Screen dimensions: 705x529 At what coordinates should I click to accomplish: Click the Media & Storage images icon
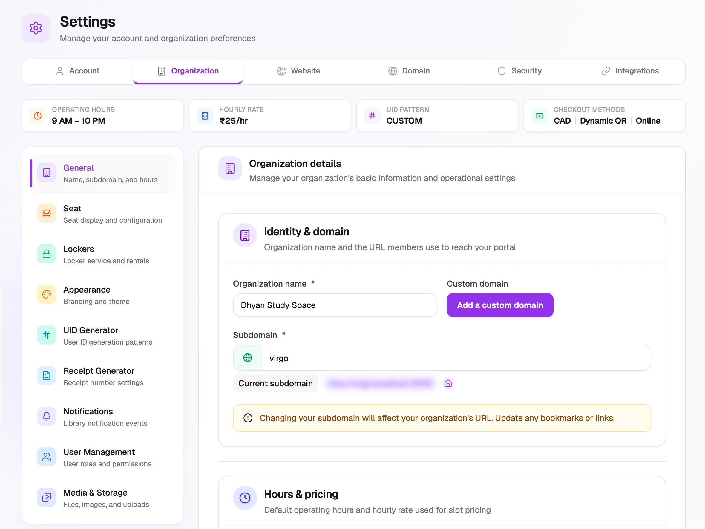[x=47, y=497]
